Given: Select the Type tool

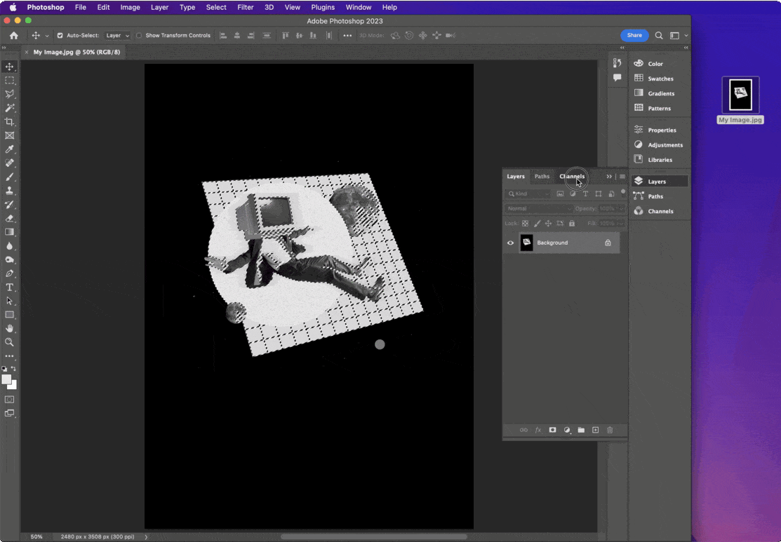Looking at the screenshot, I should pos(9,287).
